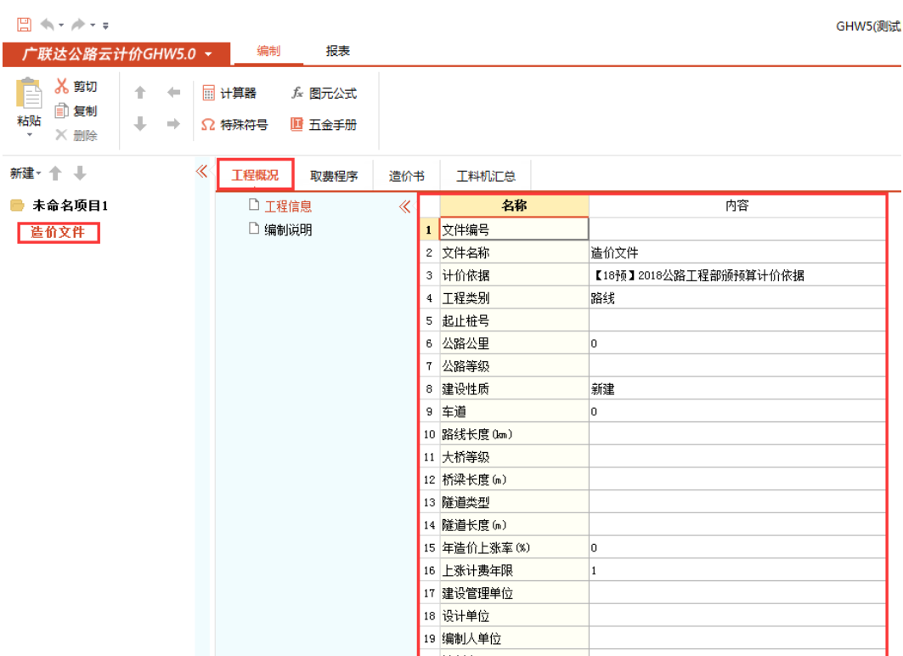This screenshot has height=656, width=903.
Task: Click the Paste clipboard icon
Action: tap(29, 93)
